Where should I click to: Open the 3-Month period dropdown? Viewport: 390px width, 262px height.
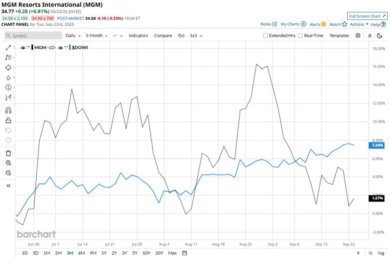click(x=96, y=36)
